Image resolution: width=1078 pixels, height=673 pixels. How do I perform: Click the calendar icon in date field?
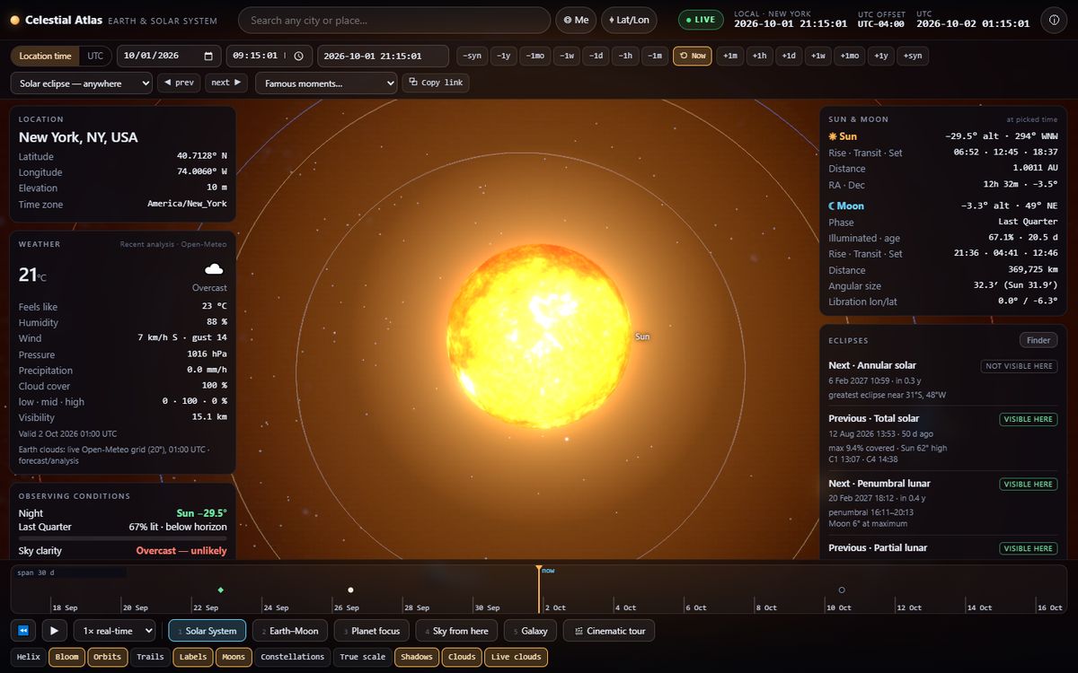(208, 56)
